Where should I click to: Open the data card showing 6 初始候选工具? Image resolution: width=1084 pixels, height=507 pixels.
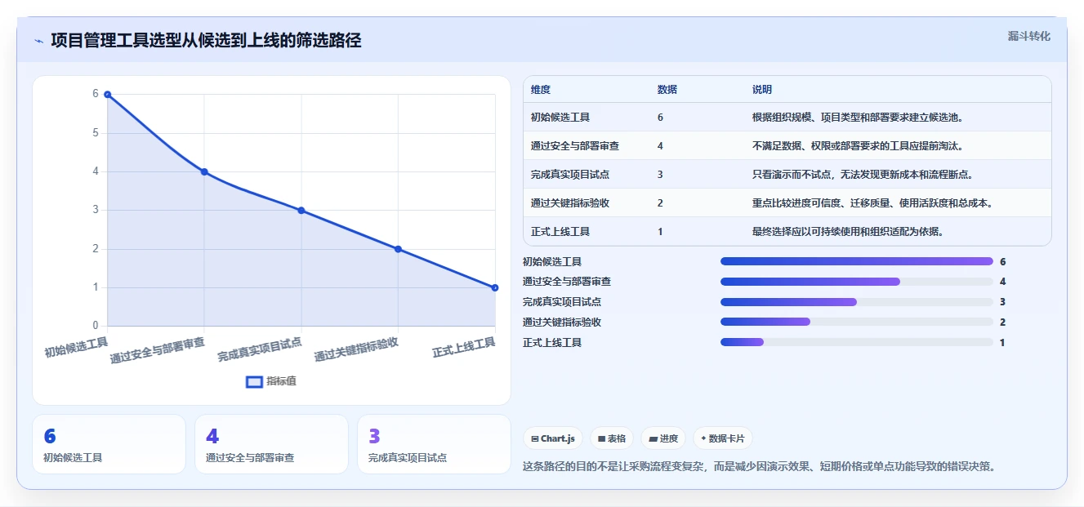[x=109, y=444]
